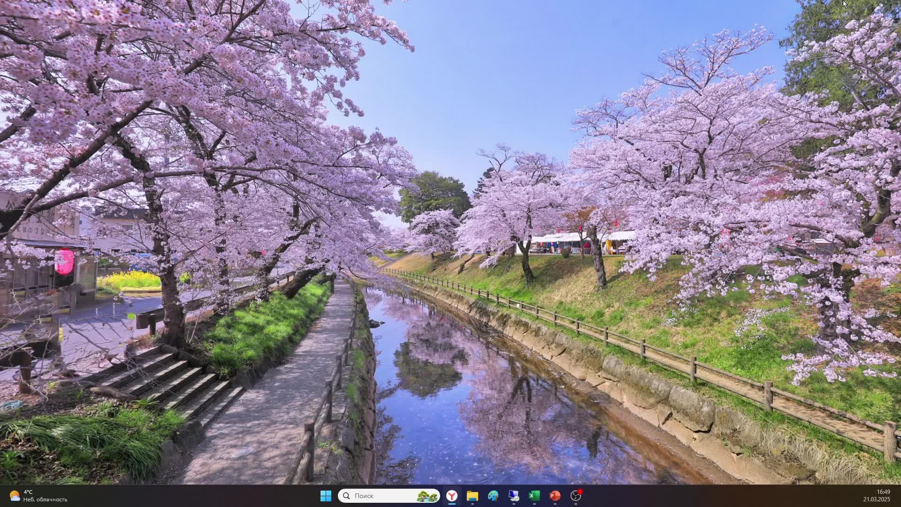Open File Explorer from the taskbar

(x=472, y=496)
